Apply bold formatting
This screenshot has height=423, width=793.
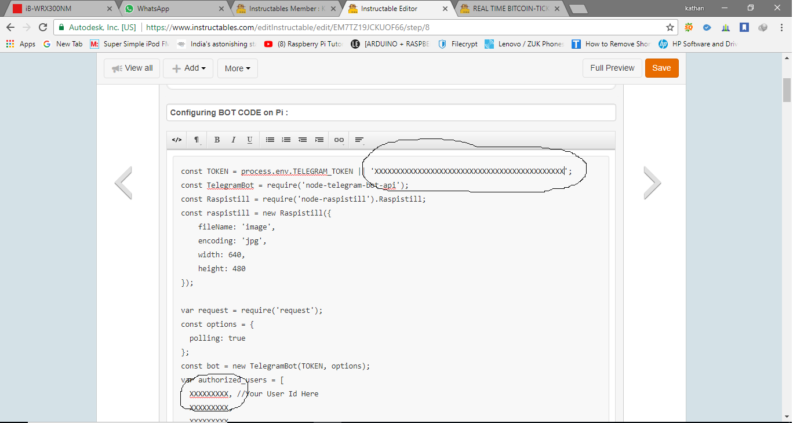tap(217, 140)
